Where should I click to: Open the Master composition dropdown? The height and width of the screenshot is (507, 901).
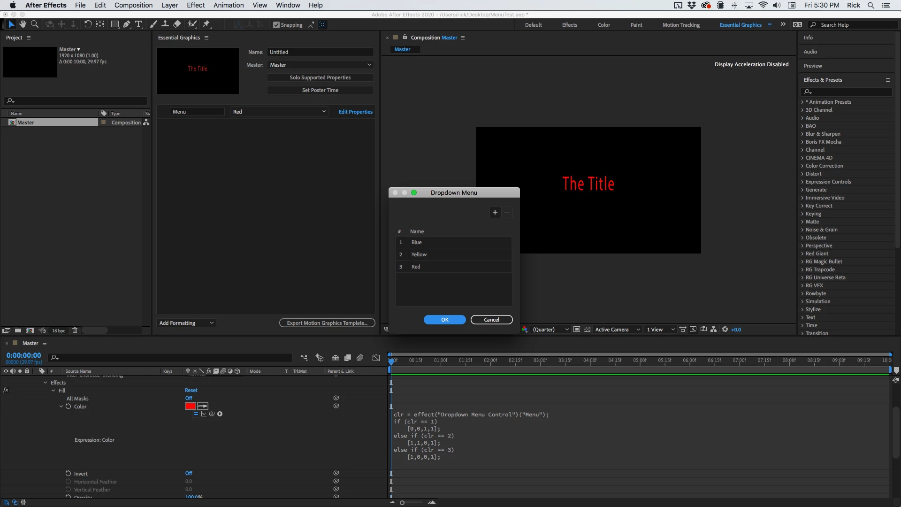(321, 65)
